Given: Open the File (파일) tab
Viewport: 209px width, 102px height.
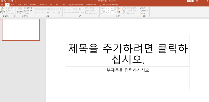Looking at the screenshot, I should [x=2, y=5].
